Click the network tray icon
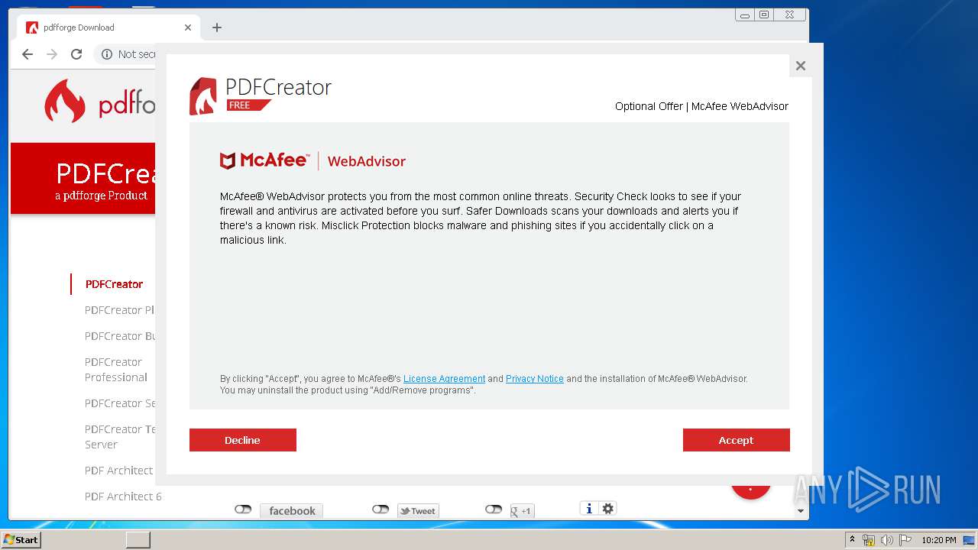The image size is (978, 550). pos(869,540)
